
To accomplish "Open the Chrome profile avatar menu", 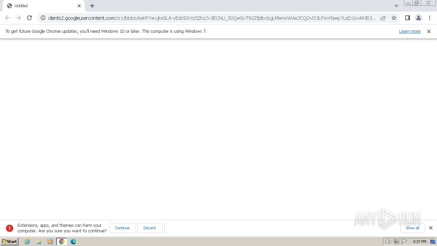I will click(418, 18).
